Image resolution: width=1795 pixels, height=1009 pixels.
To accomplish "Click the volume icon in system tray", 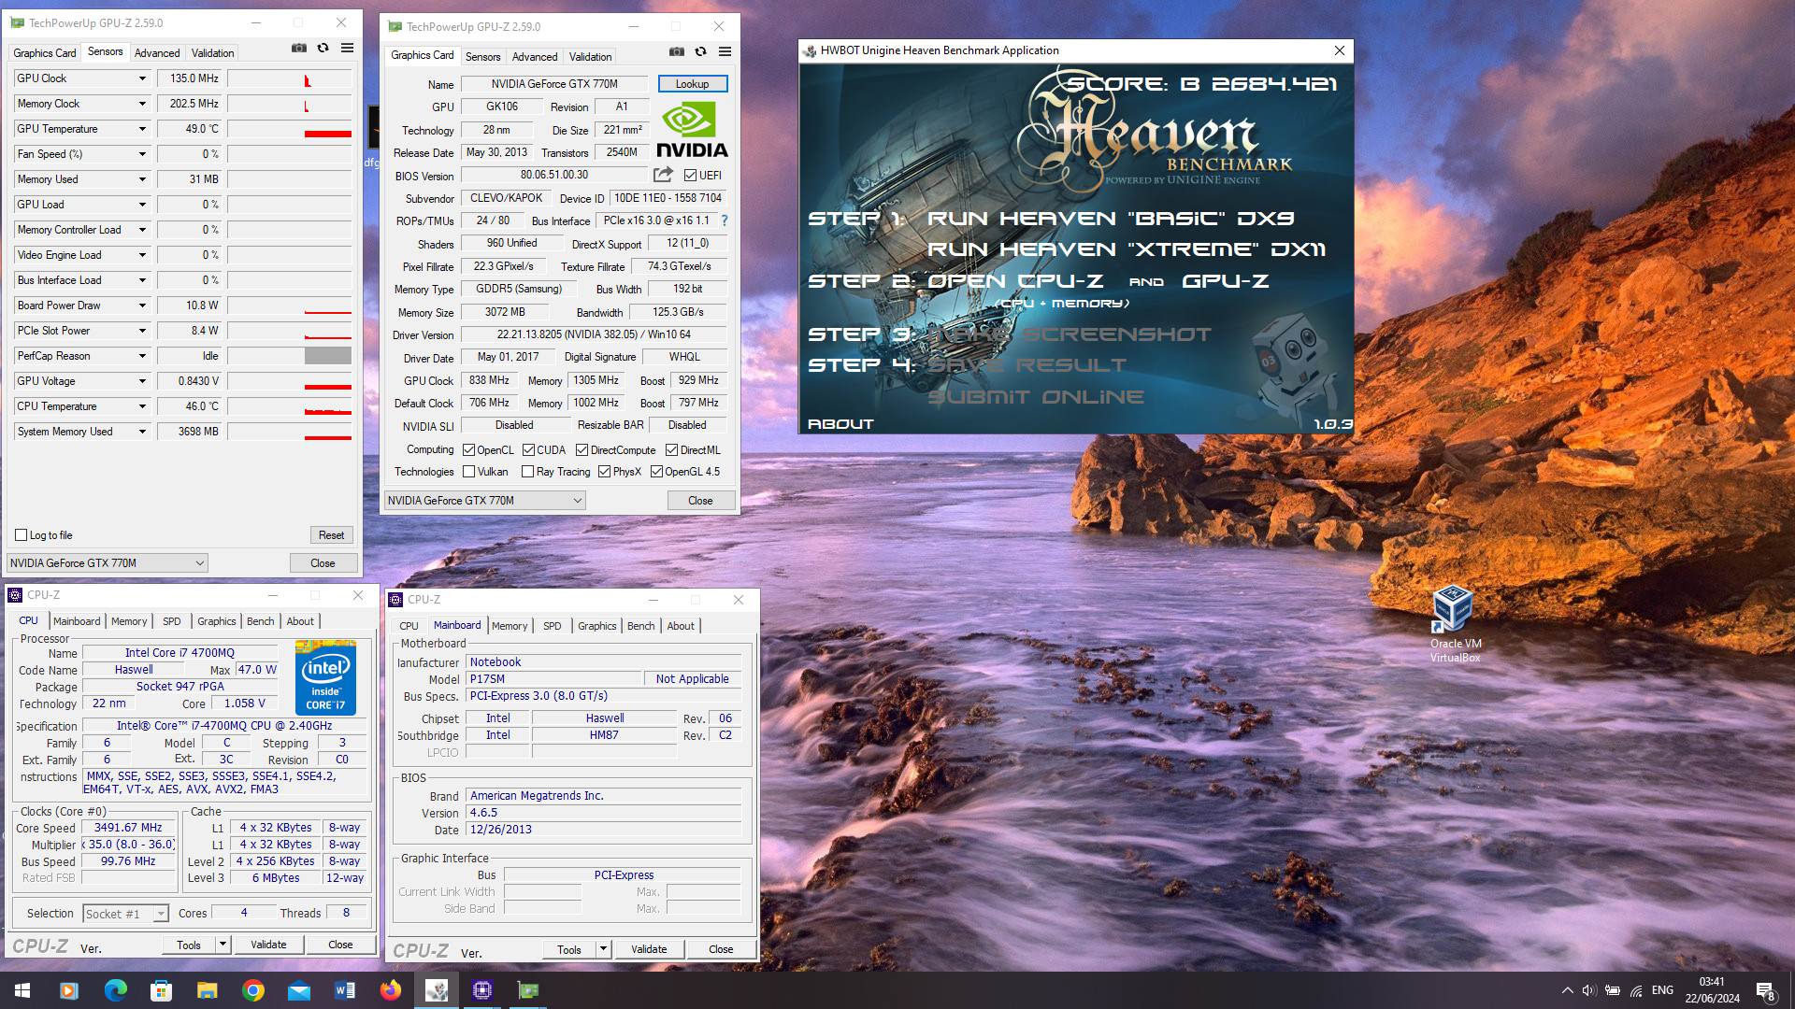I will point(1588,990).
